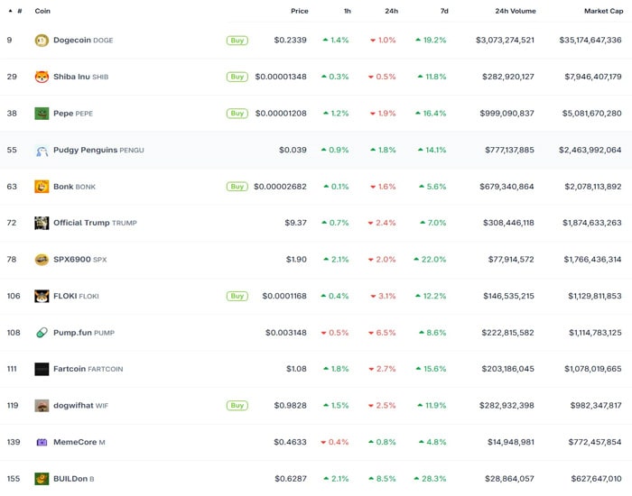This screenshot has width=632, height=496.
Task: Open Official Trump TRUMP link
Action: tap(95, 223)
